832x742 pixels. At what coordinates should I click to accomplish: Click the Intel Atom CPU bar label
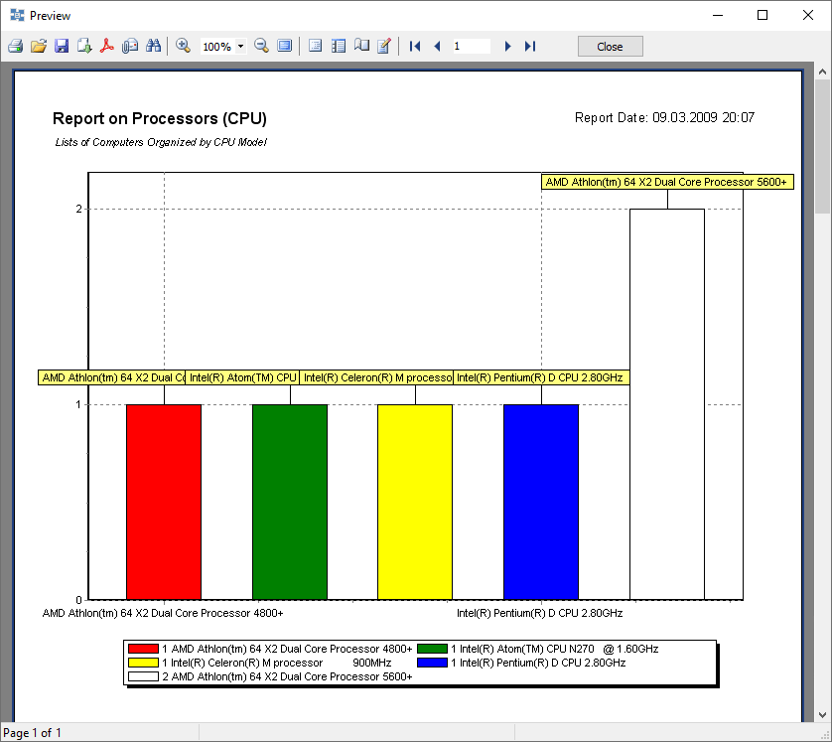point(242,377)
